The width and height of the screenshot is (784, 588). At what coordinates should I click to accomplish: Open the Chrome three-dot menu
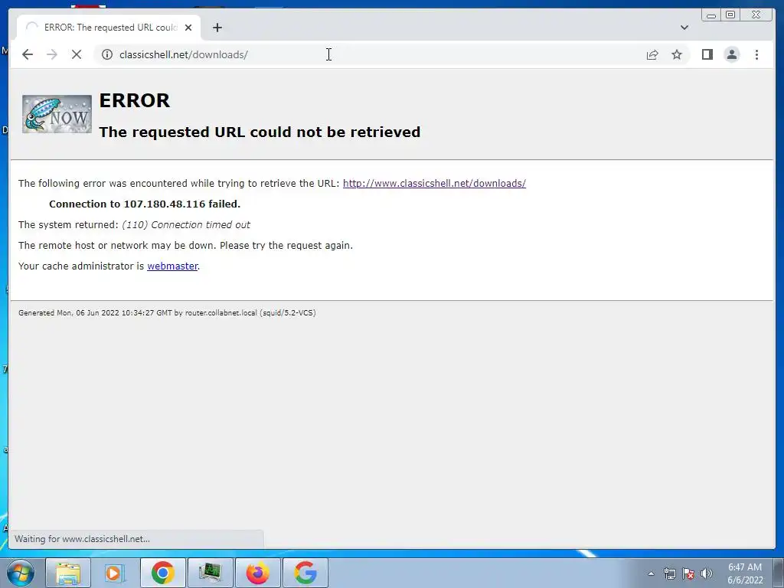coord(756,54)
